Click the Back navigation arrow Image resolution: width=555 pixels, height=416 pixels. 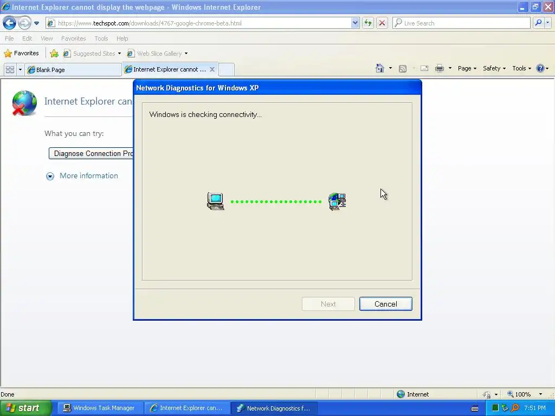(x=9, y=23)
